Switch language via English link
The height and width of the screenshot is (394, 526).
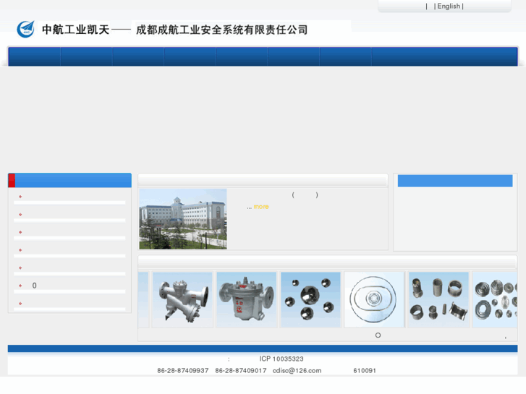[449, 6]
